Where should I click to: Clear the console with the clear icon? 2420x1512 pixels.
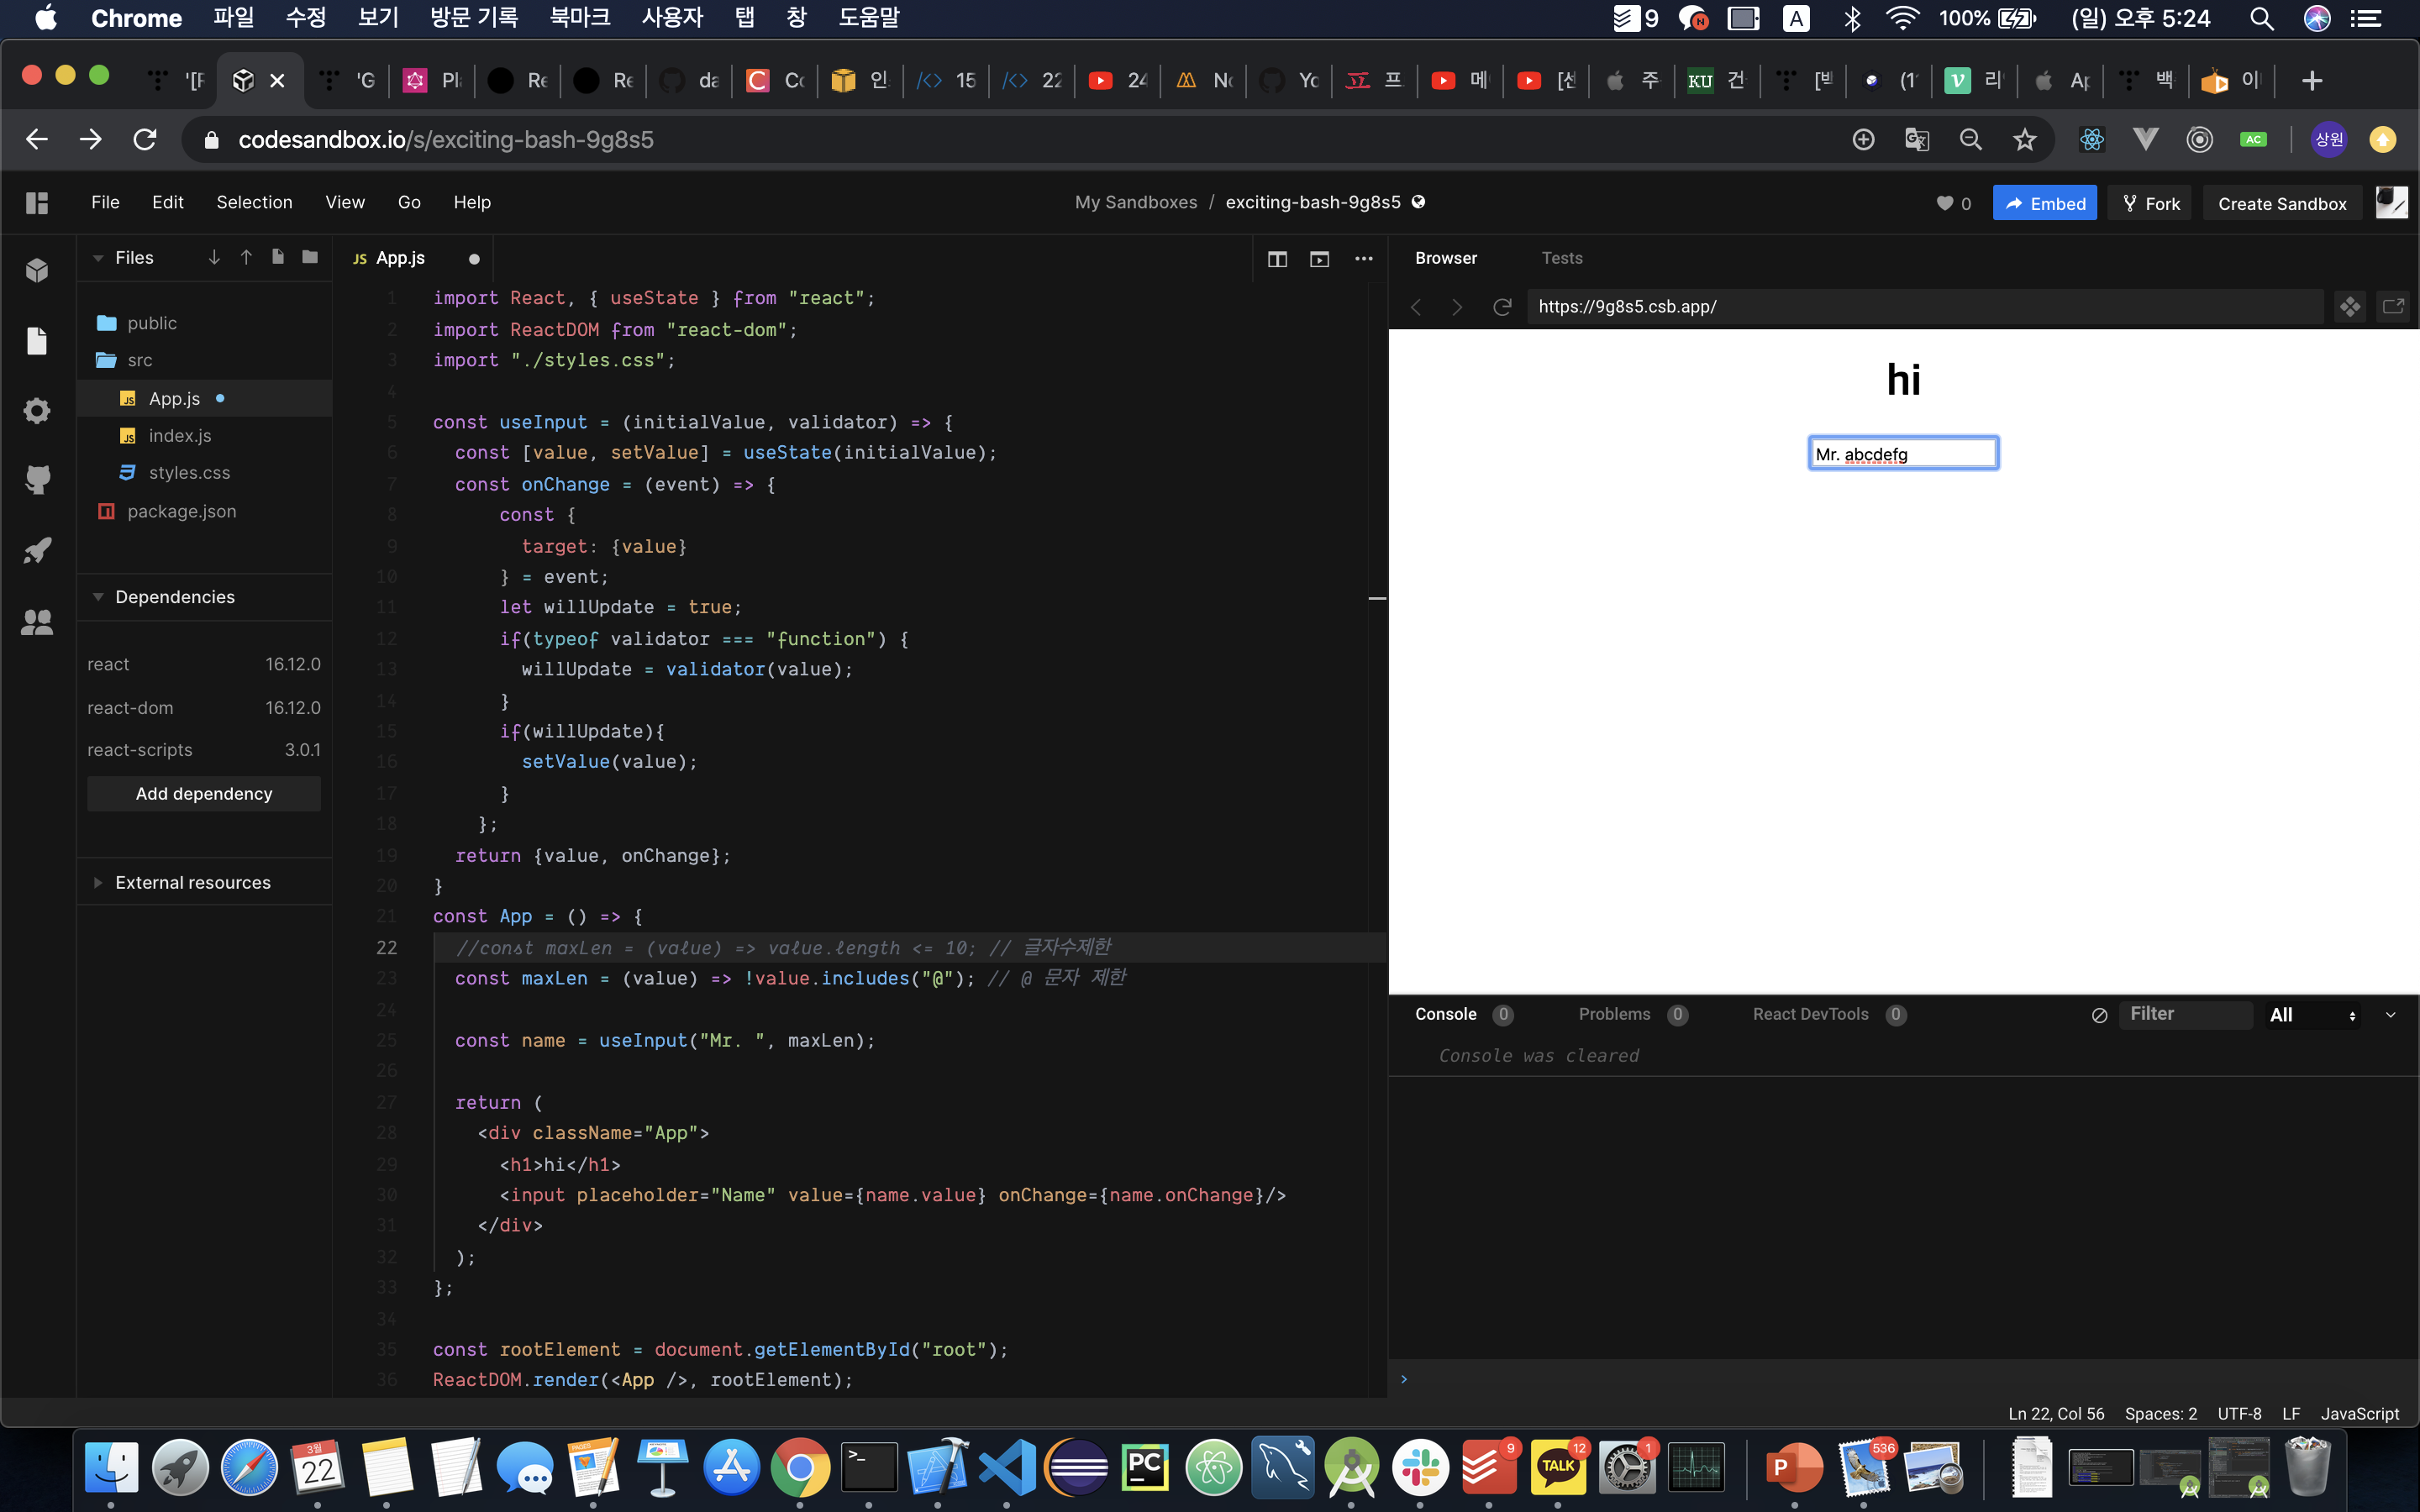click(2099, 1015)
